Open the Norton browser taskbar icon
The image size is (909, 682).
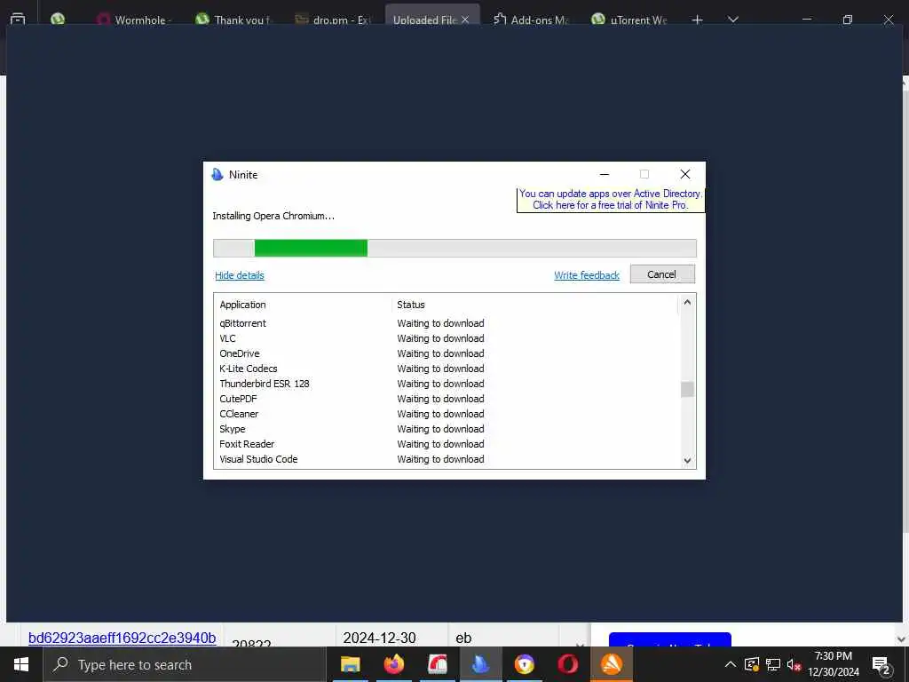[x=524, y=664]
